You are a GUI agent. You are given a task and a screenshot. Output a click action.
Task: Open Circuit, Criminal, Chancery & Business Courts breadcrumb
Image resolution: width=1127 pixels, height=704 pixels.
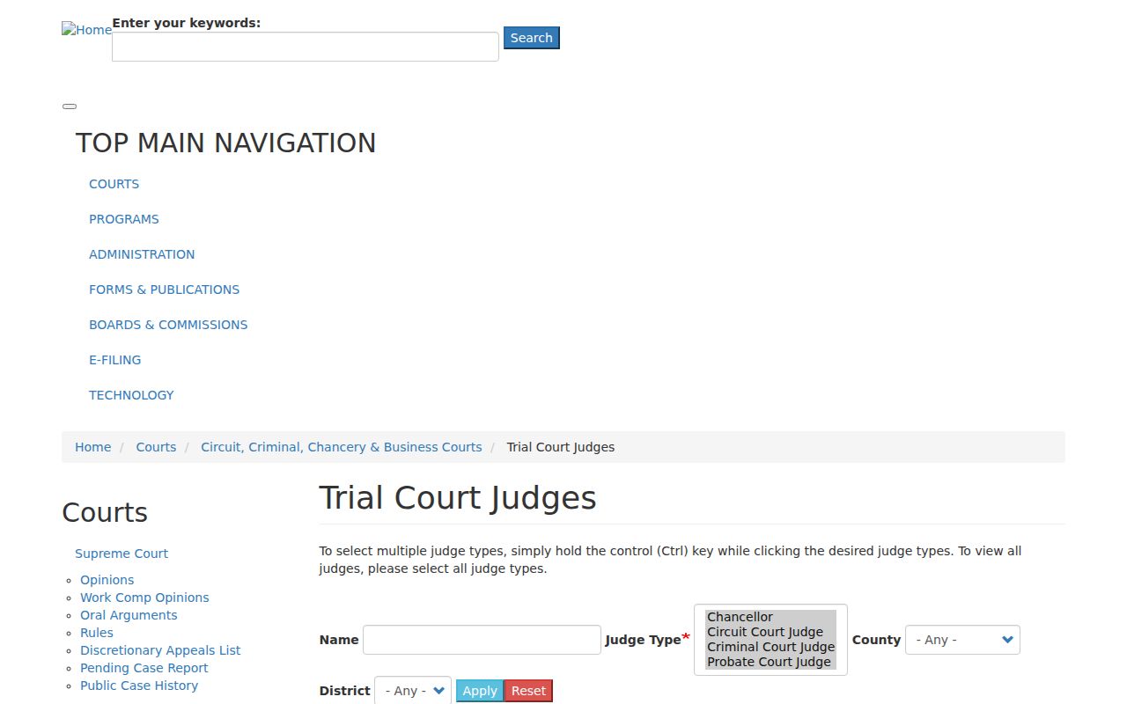pos(342,447)
